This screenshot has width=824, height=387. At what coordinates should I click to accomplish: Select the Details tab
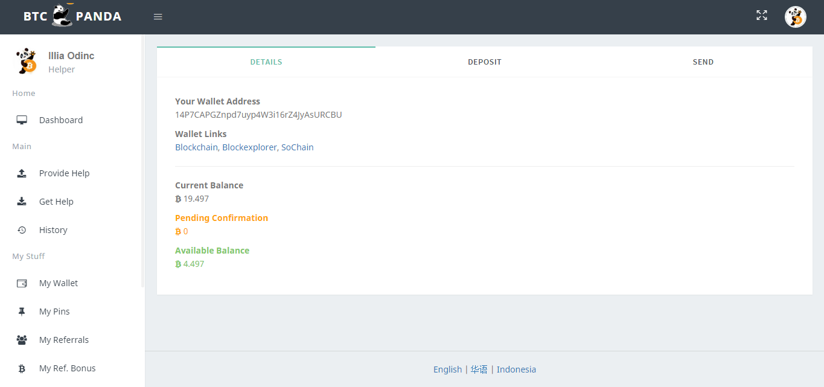(x=266, y=62)
